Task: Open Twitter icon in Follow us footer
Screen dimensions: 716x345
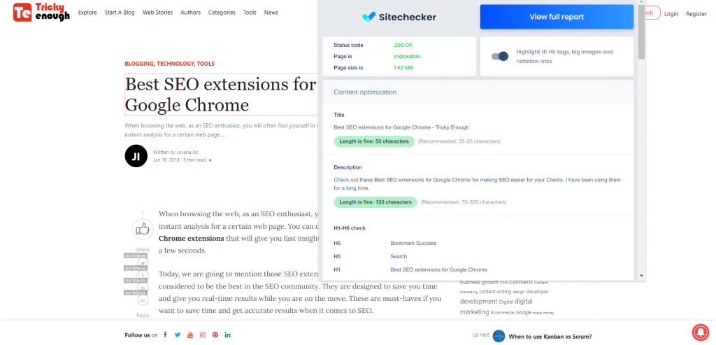Action: click(178, 335)
